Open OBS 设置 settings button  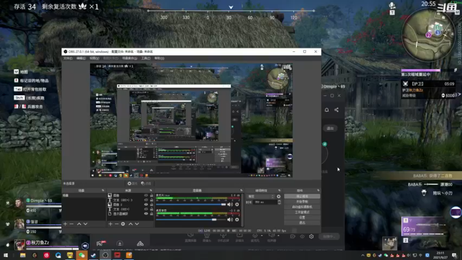302,218
